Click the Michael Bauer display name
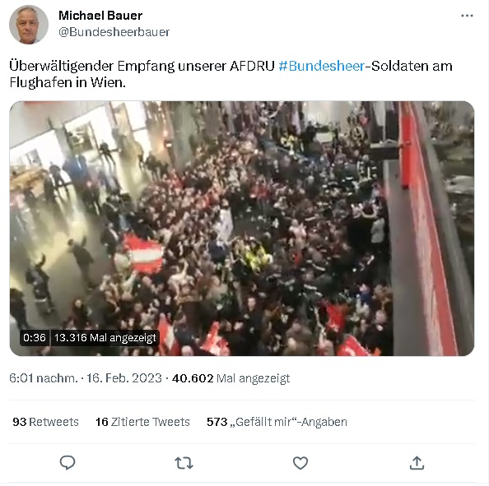 tap(100, 16)
